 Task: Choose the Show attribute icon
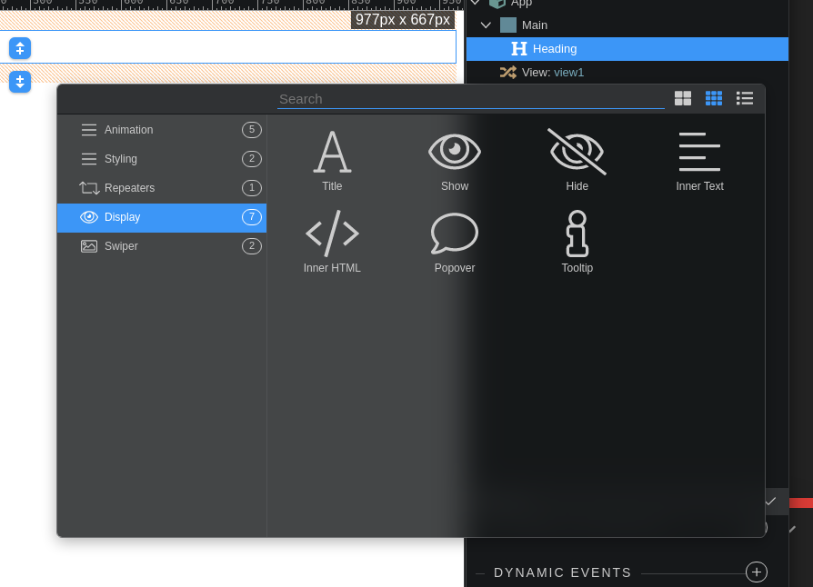click(454, 160)
